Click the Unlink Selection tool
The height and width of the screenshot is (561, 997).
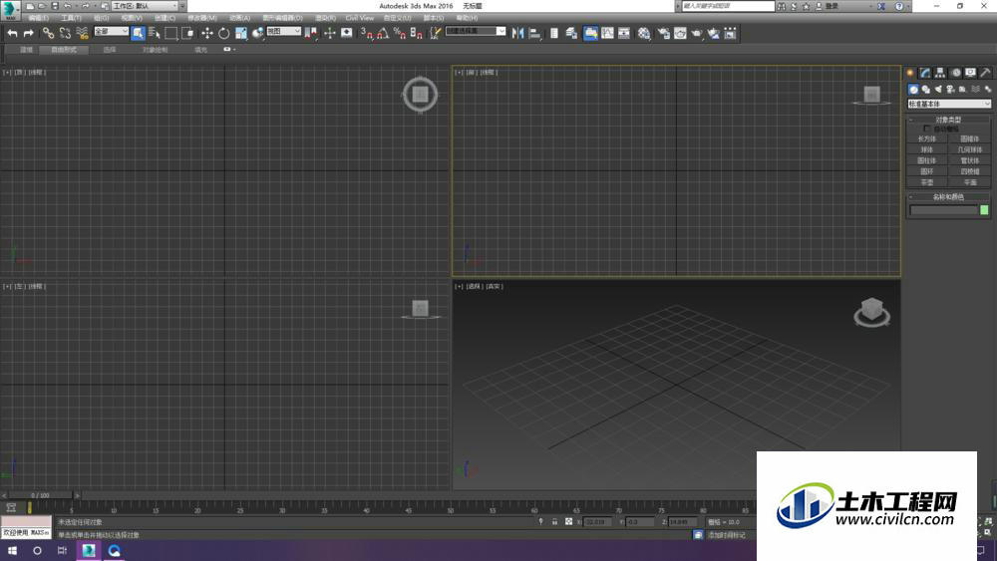tap(65, 33)
